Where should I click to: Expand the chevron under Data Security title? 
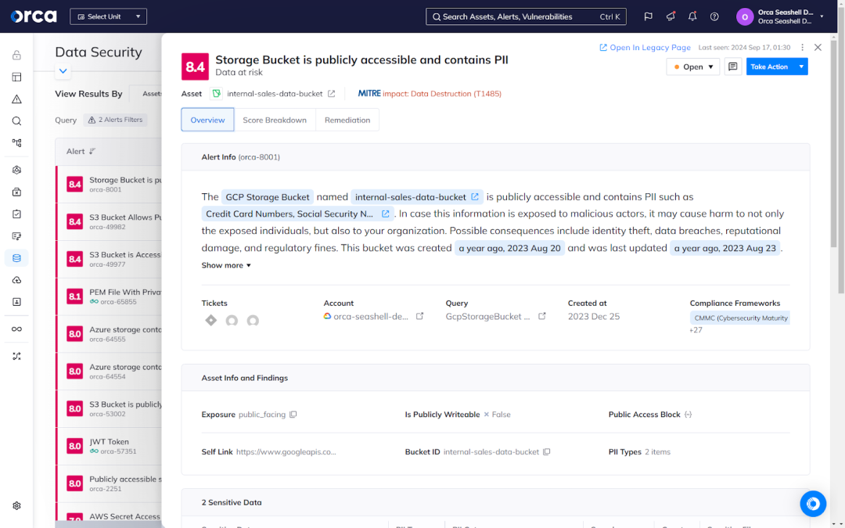(63, 71)
